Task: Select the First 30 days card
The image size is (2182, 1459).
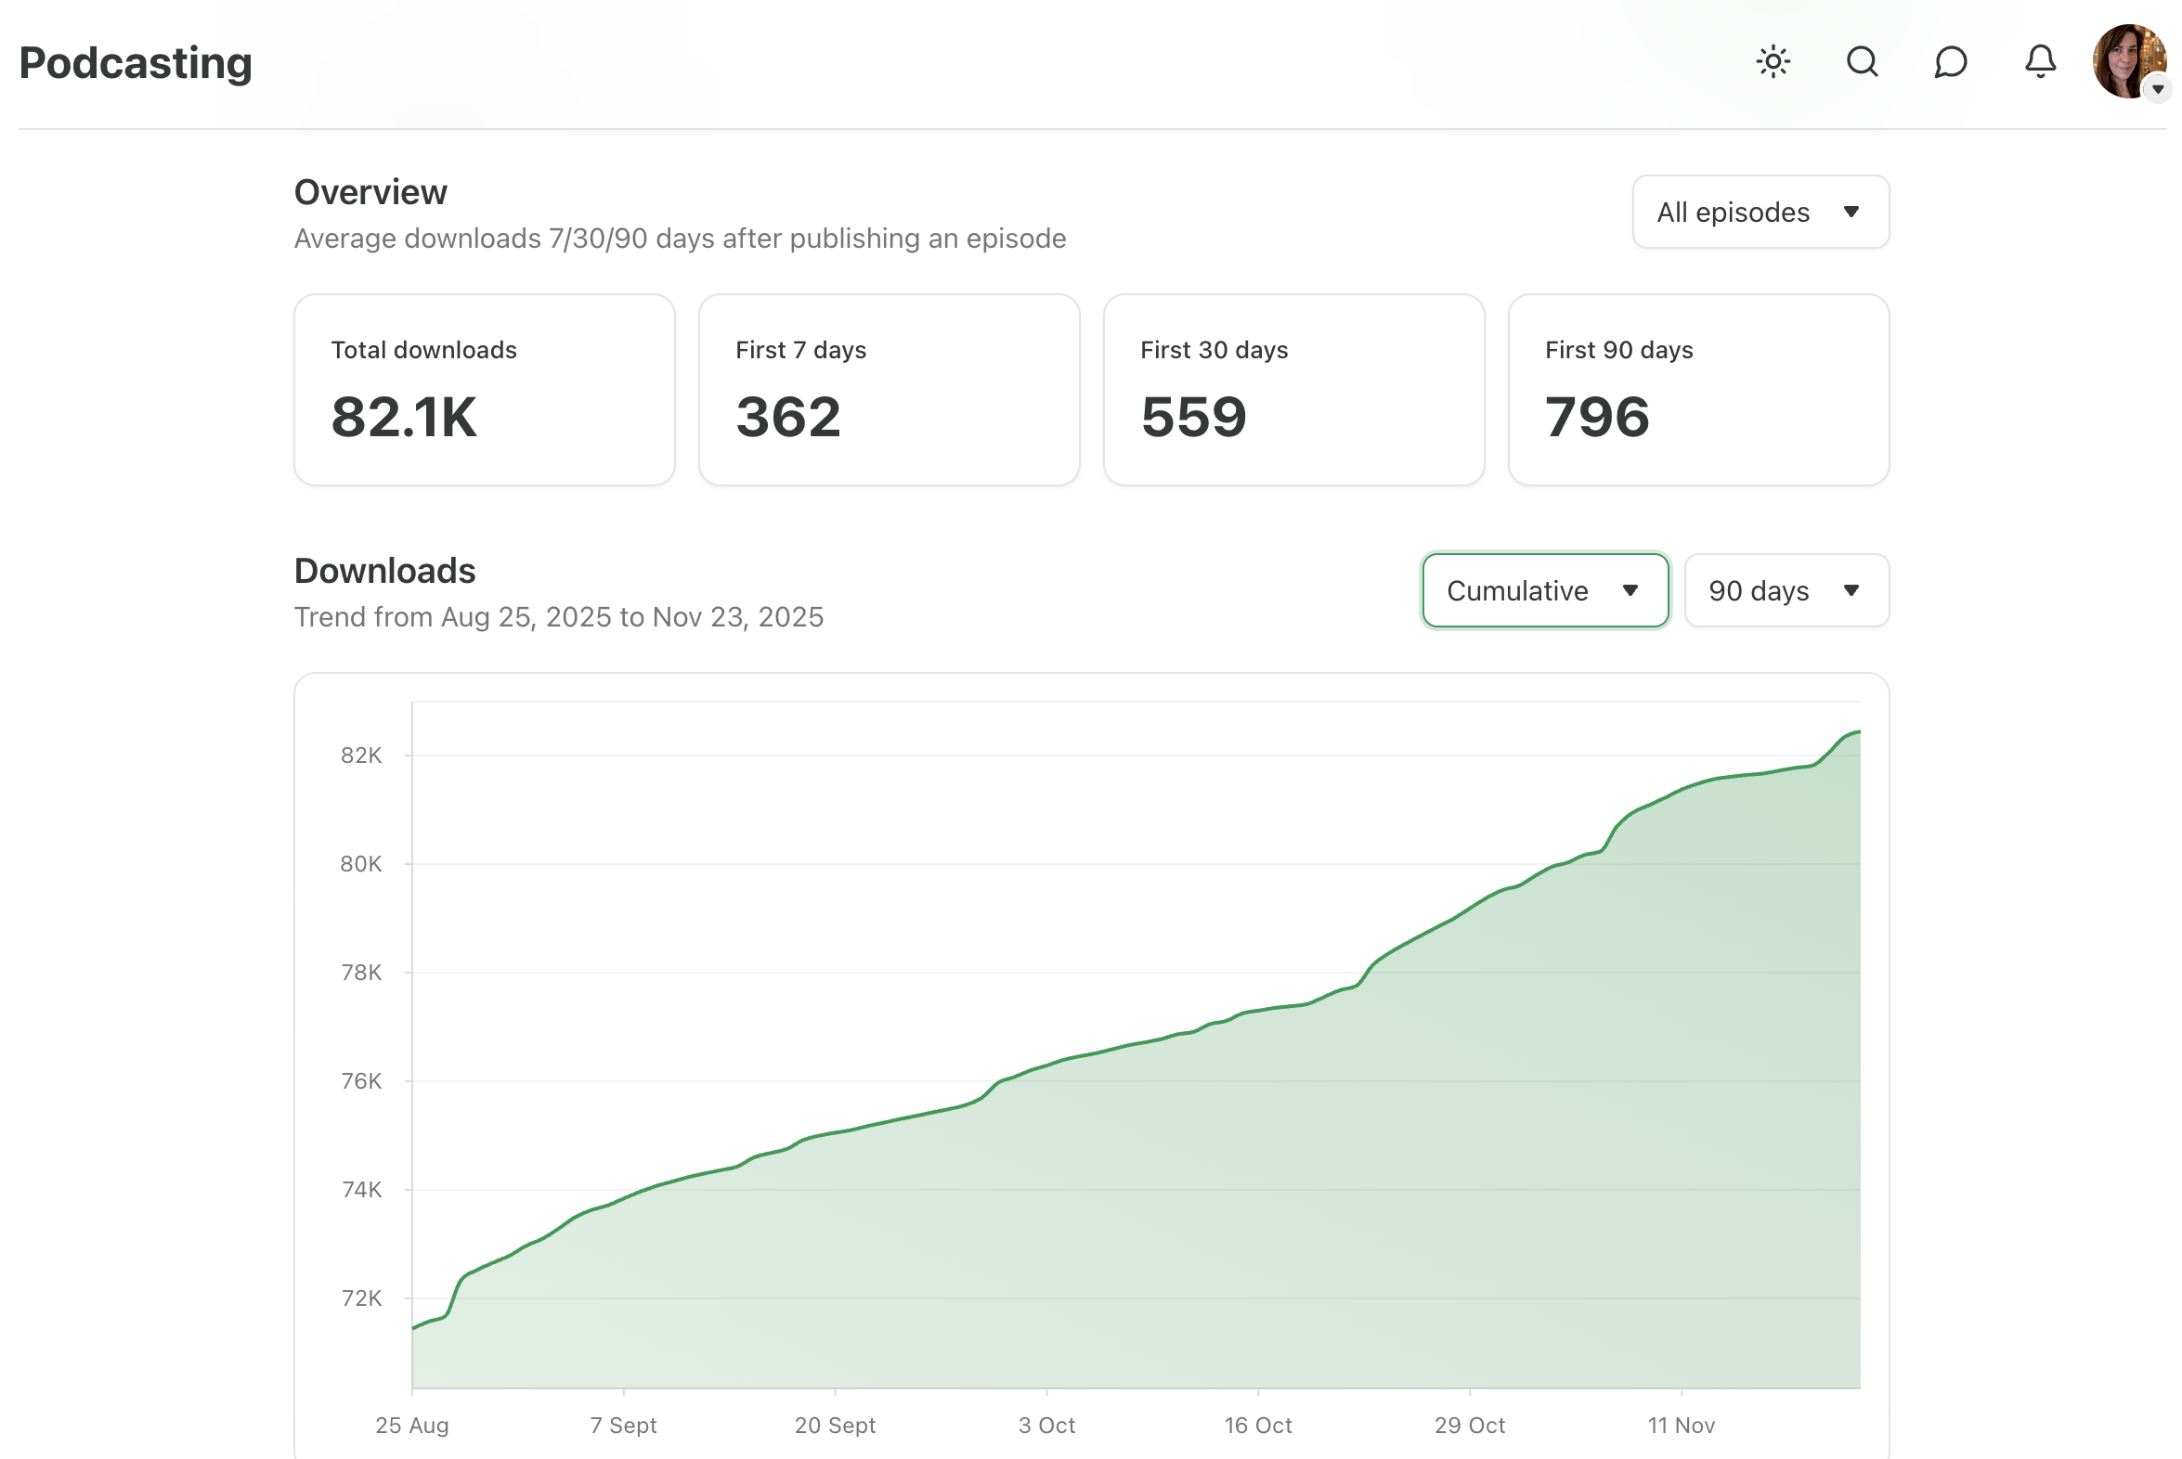Action: coord(1293,390)
